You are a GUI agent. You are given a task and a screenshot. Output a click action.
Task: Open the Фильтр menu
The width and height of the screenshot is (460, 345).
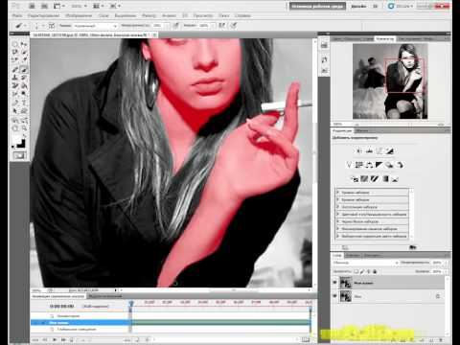(x=149, y=15)
